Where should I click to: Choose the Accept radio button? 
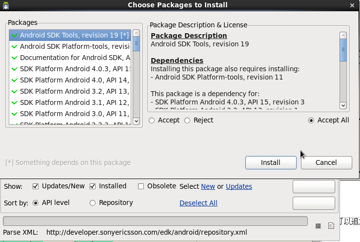tap(152, 121)
